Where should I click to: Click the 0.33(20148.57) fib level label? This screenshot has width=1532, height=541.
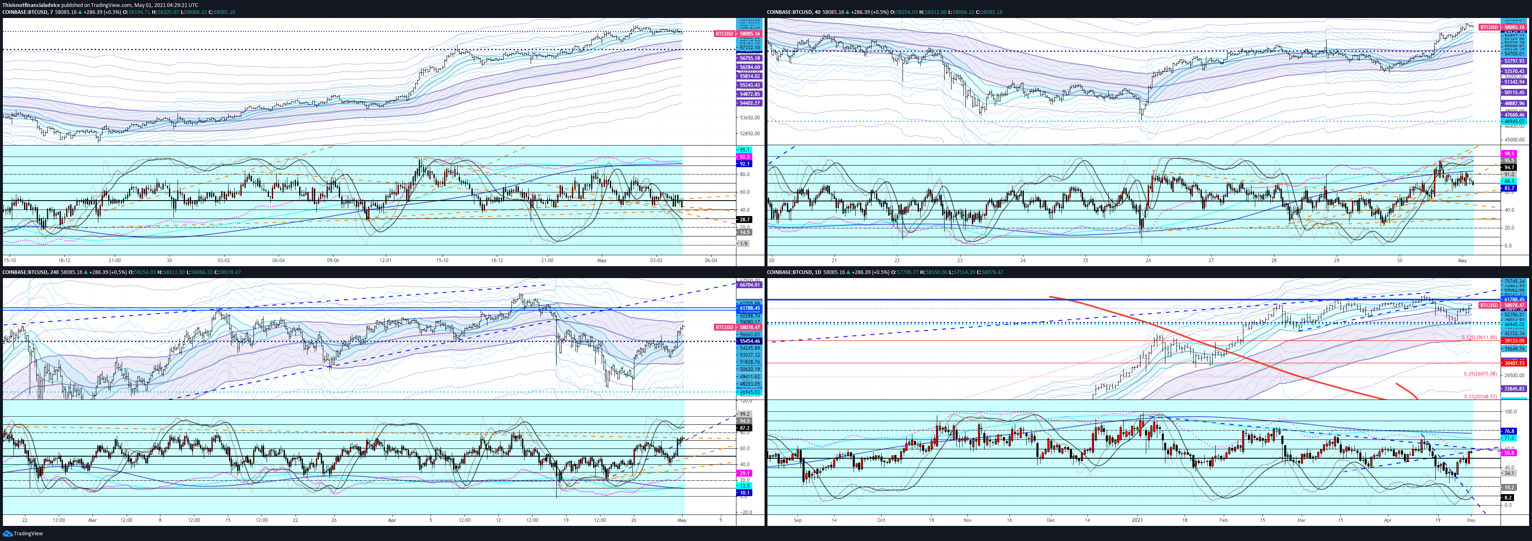click(1480, 396)
